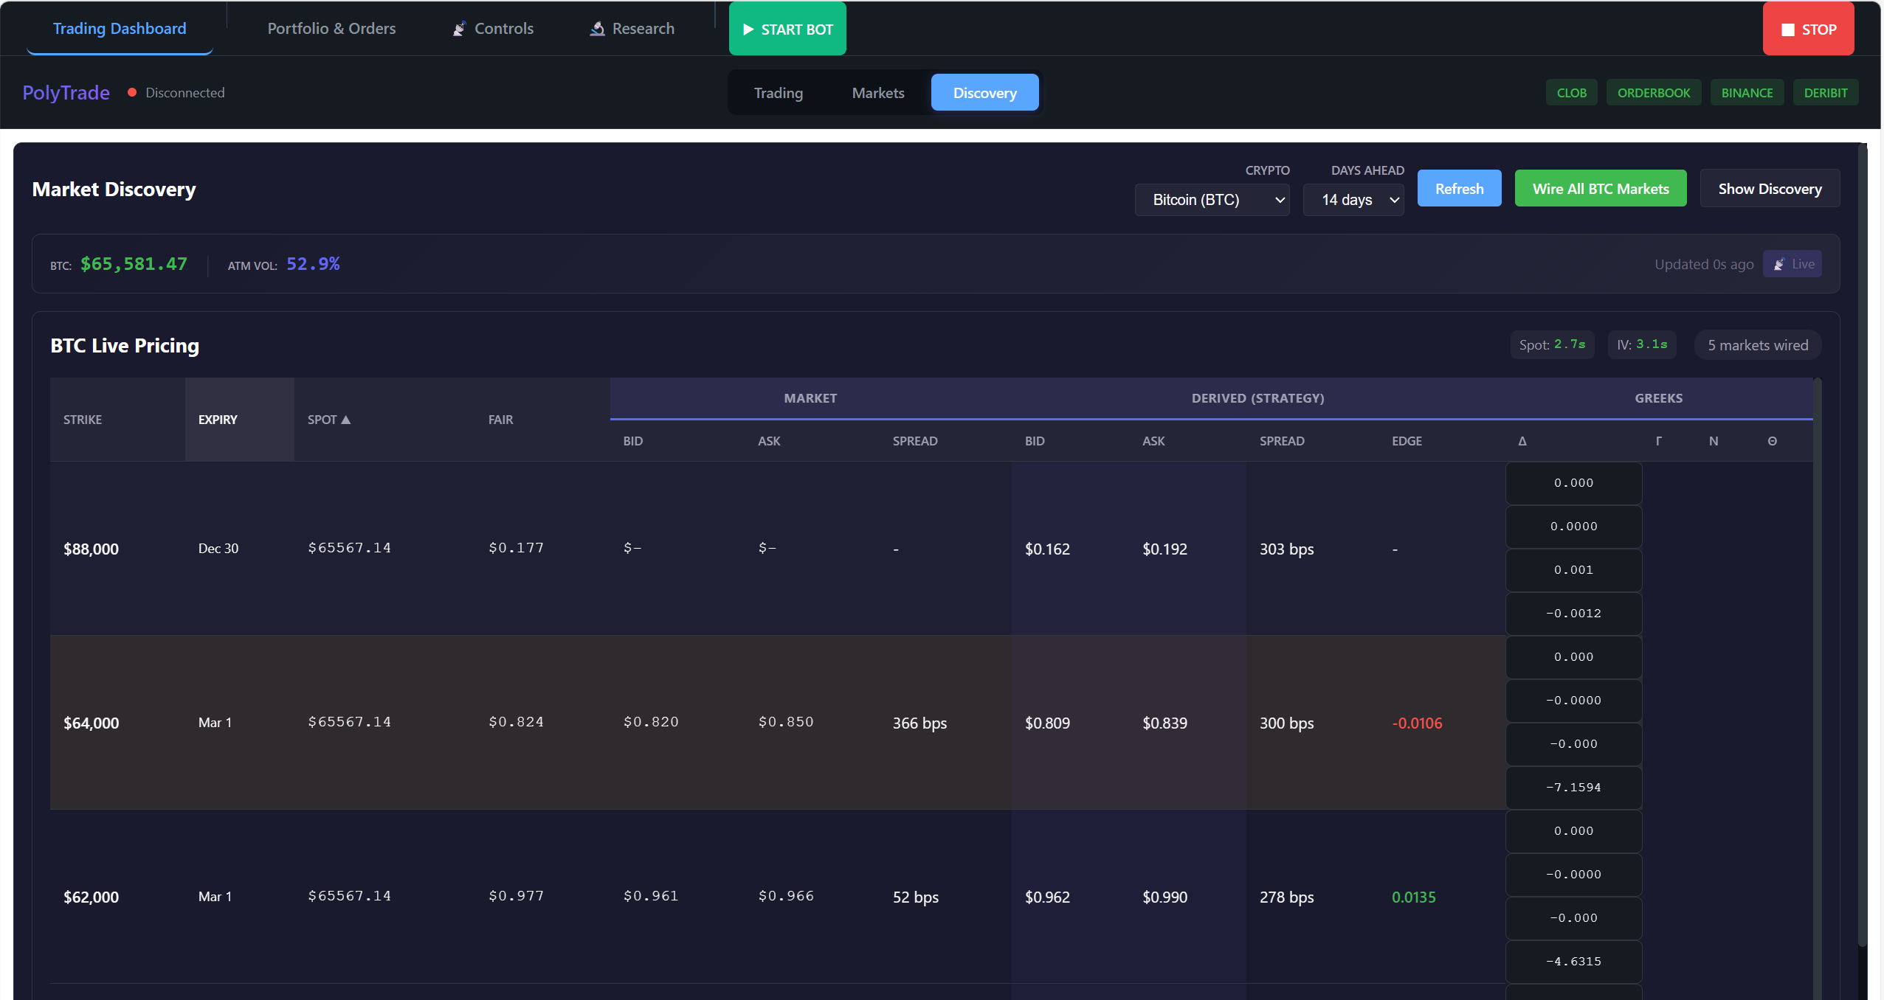The width and height of the screenshot is (1884, 1000).
Task: Click the pricing table vertical scrollbar
Action: [x=1818, y=689]
